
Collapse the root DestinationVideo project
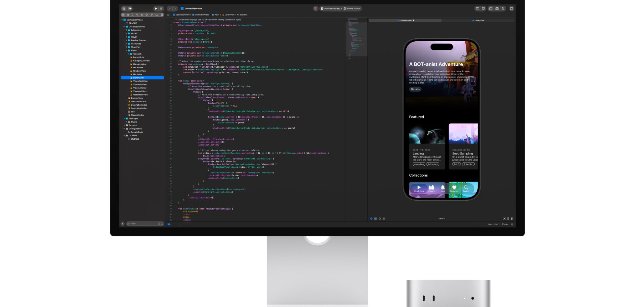click(122, 20)
